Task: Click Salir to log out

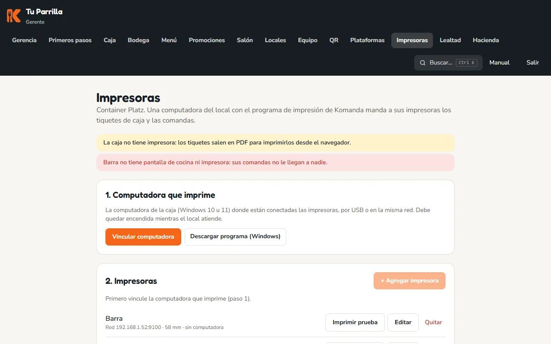Action: tap(533, 63)
